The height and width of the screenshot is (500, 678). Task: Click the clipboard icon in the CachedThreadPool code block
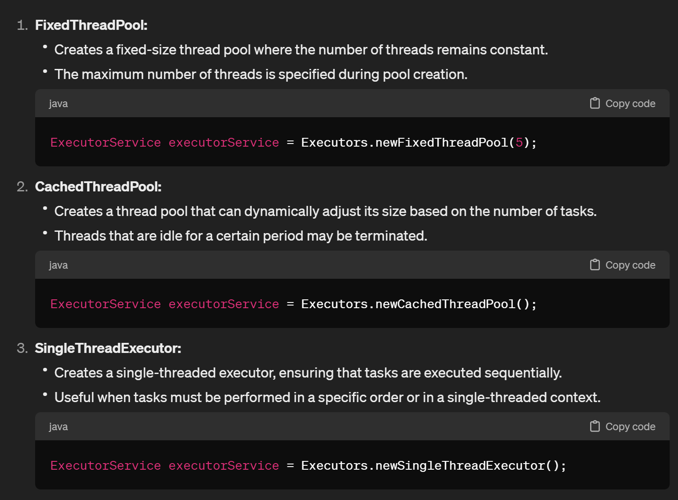[x=595, y=265]
